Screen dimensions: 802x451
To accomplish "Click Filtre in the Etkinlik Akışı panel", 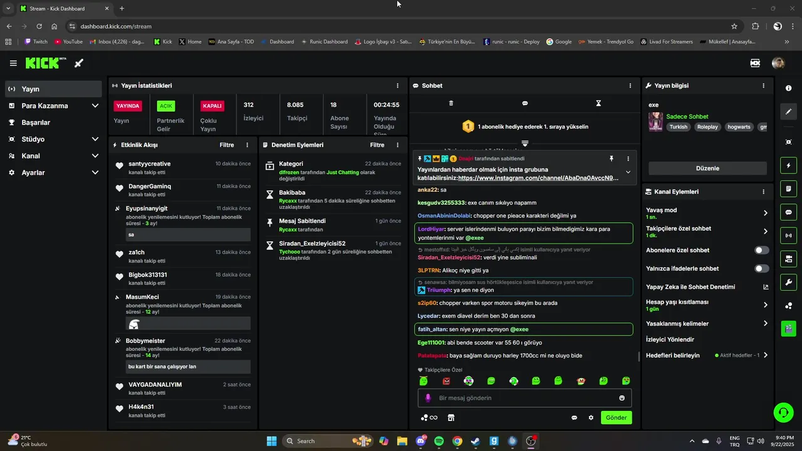I will point(227,145).
